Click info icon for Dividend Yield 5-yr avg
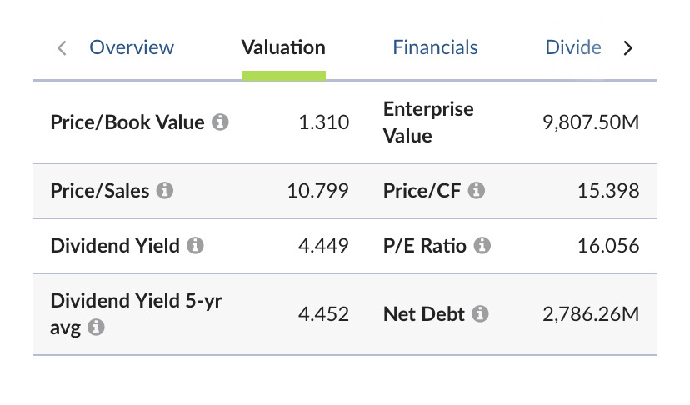This screenshot has width=690, height=405. [96, 327]
